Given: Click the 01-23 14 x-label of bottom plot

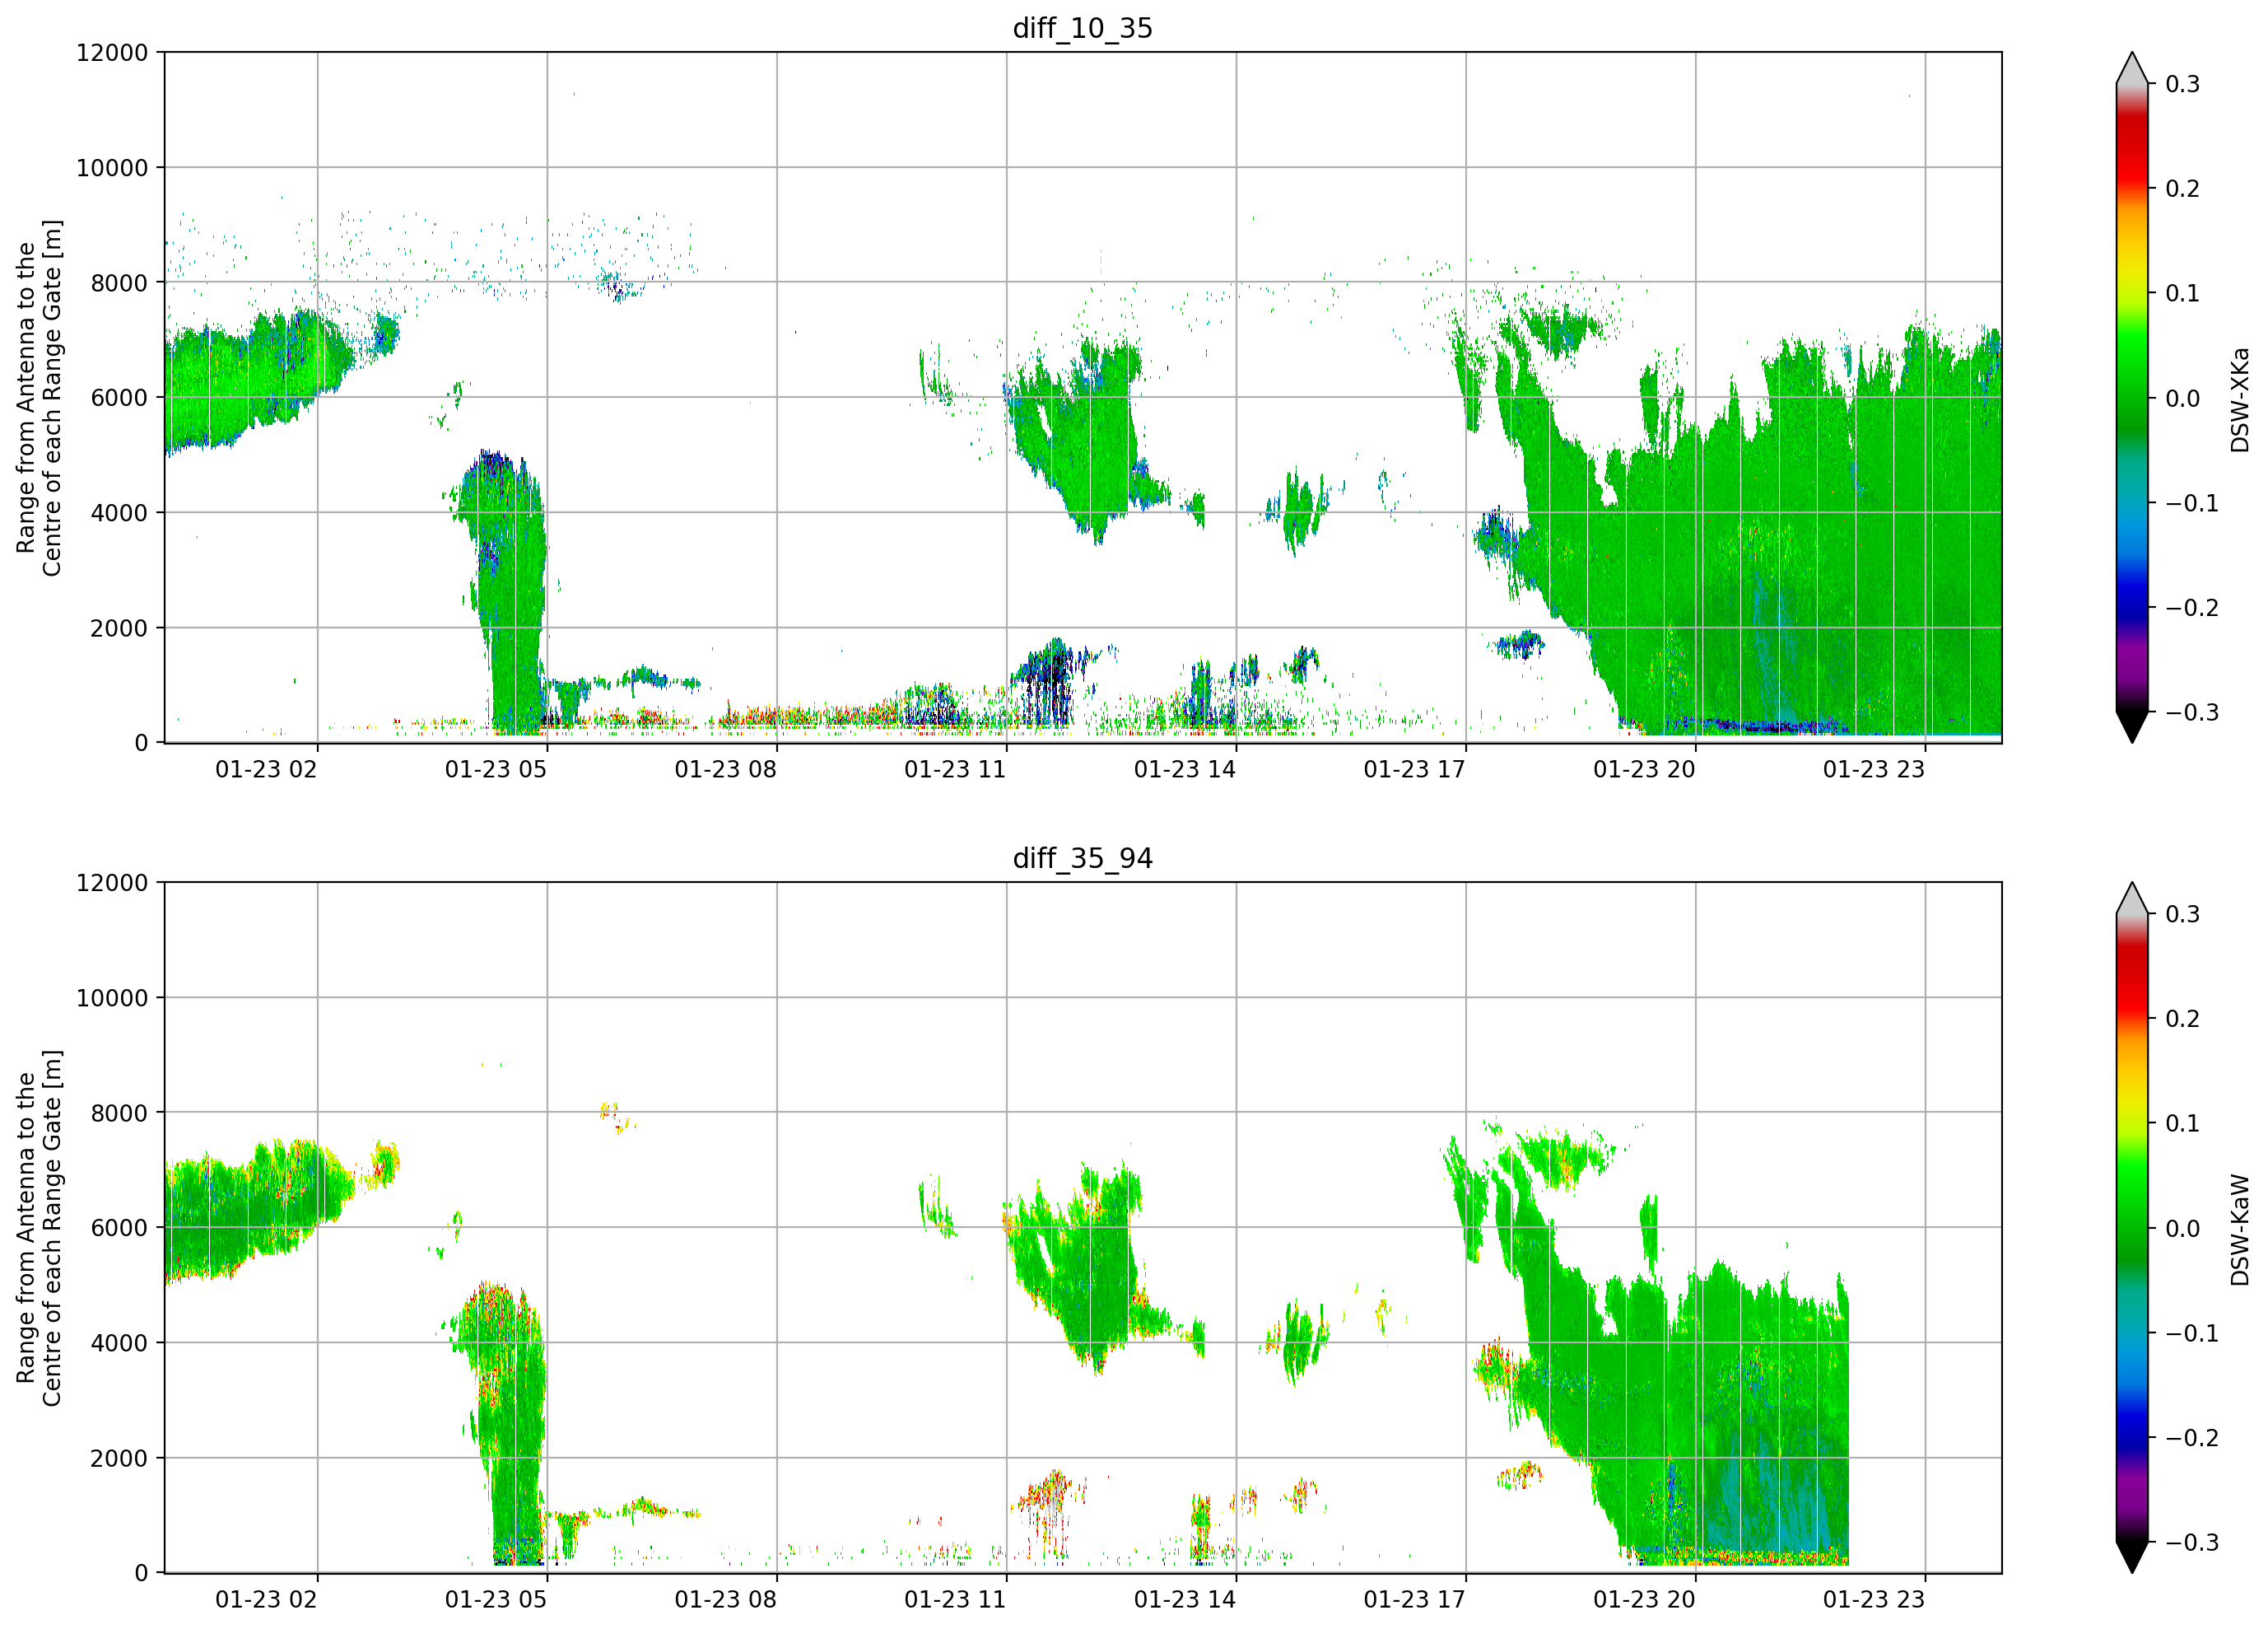Looking at the screenshot, I should [1185, 1600].
